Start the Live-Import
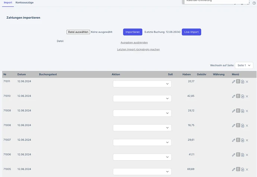The width and height of the screenshot is (257, 177). point(191,32)
